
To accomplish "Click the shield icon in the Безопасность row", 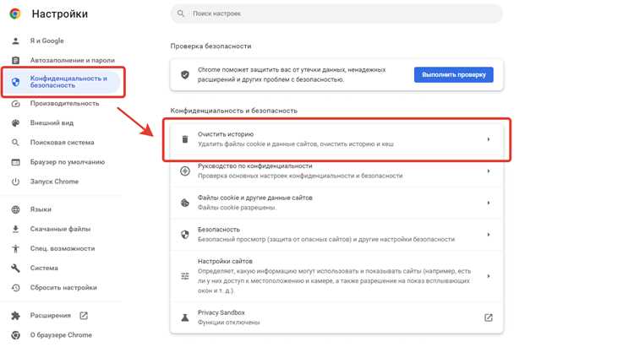I will tap(185, 235).
